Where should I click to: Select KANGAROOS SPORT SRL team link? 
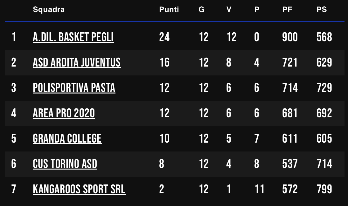click(79, 190)
